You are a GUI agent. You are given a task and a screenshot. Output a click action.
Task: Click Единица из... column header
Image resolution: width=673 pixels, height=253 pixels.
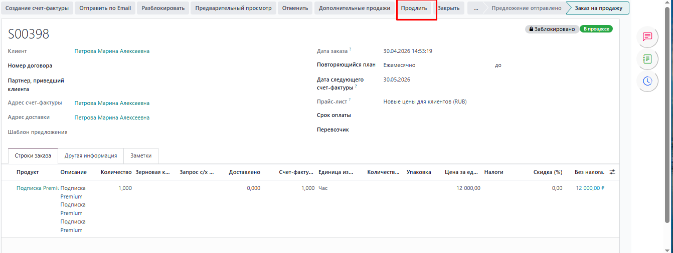[x=336, y=172]
